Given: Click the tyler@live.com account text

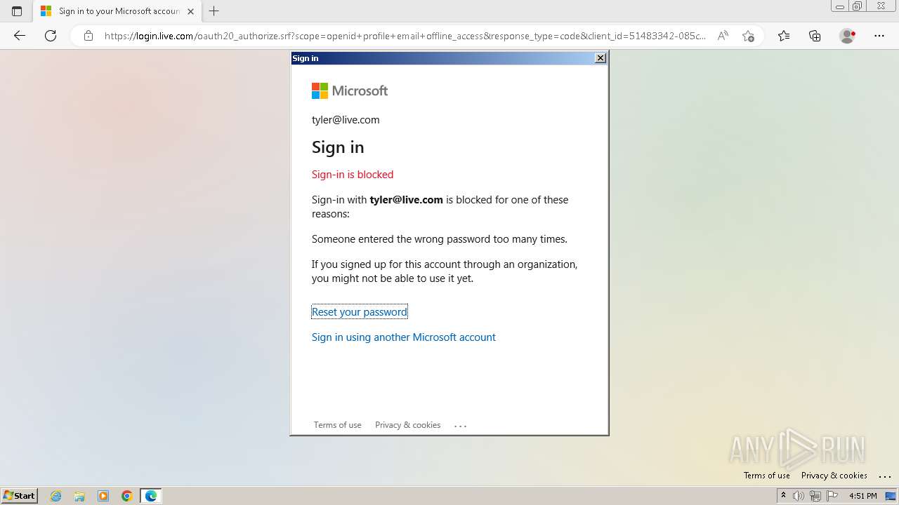Looking at the screenshot, I should point(346,120).
